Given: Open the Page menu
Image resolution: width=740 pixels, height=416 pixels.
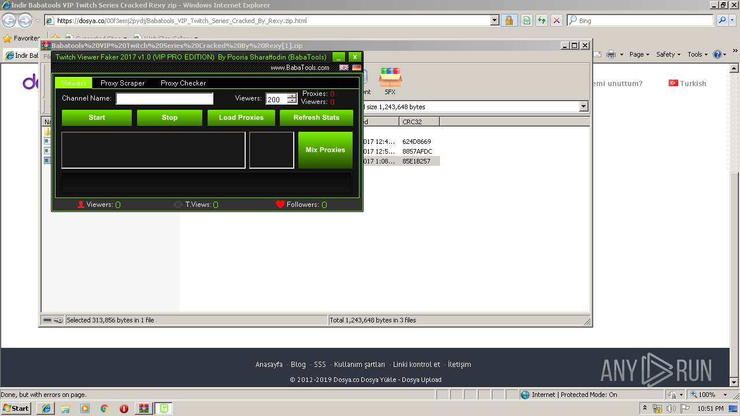Looking at the screenshot, I should pyautogui.click(x=639, y=54).
